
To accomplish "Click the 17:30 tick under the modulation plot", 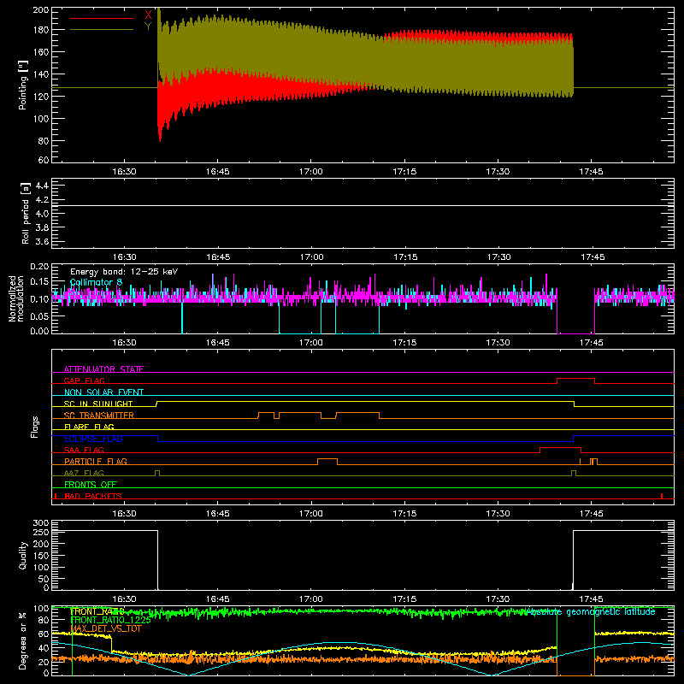I will click(498, 343).
